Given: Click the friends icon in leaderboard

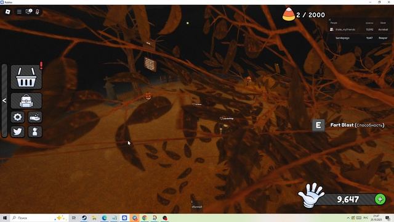Looking at the screenshot, I should tap(332, 30).
